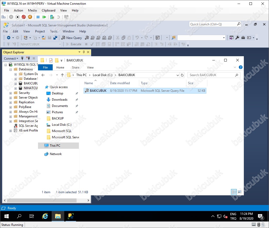
Task: Select the BAKICUBUK query file row
Action: tap(145, 91)
